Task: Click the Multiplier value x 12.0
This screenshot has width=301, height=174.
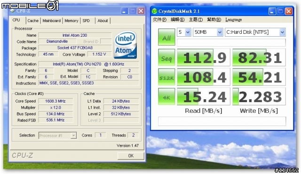Action: pos(55,108)
